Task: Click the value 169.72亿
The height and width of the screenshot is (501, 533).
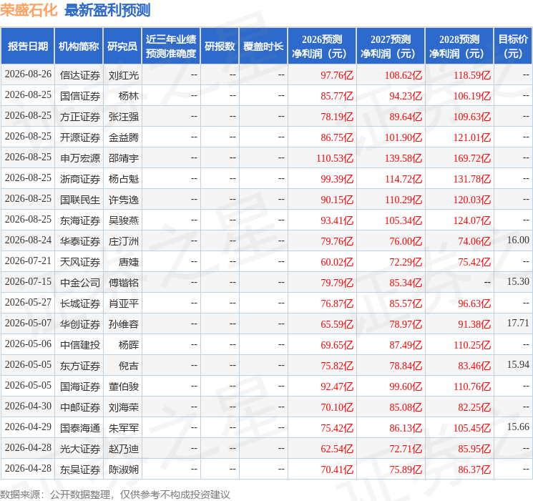Action: pos(472,158)
